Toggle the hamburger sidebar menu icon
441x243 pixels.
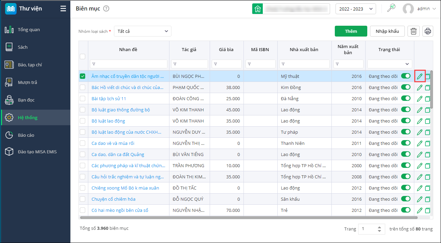point(63,9)
